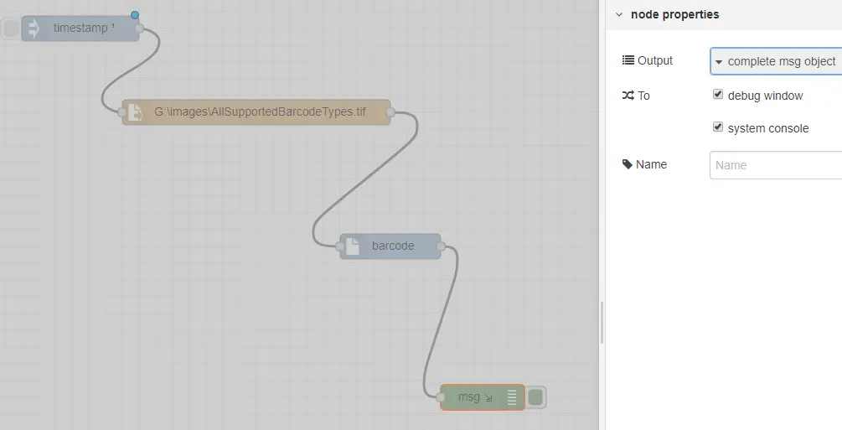Collapse the node properties section

619,14
